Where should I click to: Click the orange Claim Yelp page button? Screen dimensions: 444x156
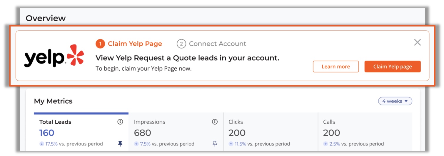(393, 67)
